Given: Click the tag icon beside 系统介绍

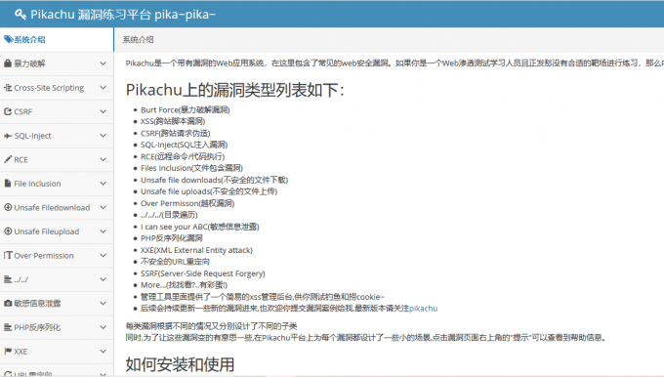Looking at the screenshot, I should pyautogui.click(x=9, y=39).
